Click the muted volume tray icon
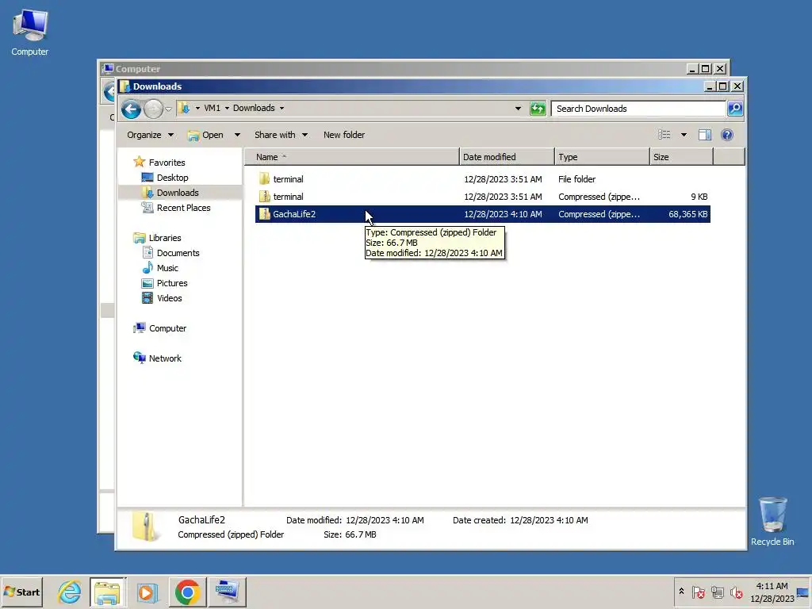 pyautogui.click(x=736, y=592)
